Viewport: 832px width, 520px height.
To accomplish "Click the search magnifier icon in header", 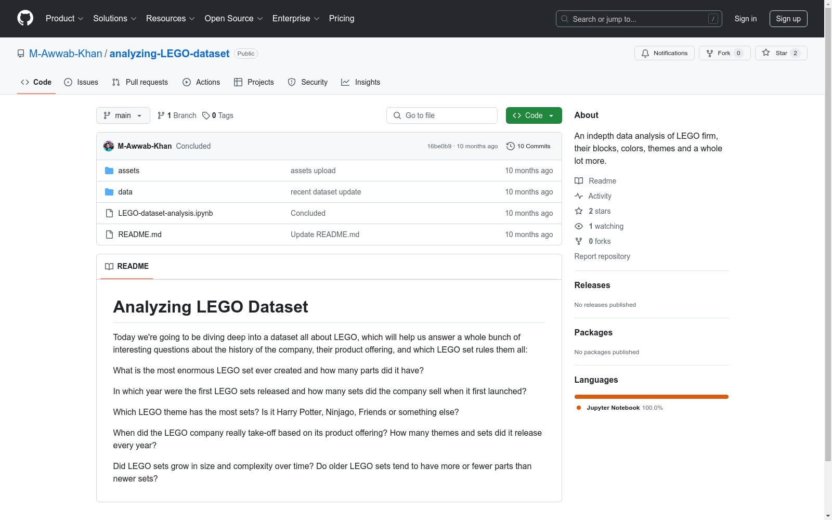I will (565, 19).
